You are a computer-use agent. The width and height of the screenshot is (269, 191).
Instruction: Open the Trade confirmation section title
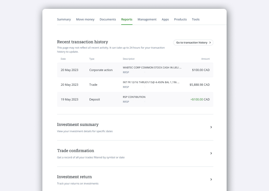(x=76, y=151)
